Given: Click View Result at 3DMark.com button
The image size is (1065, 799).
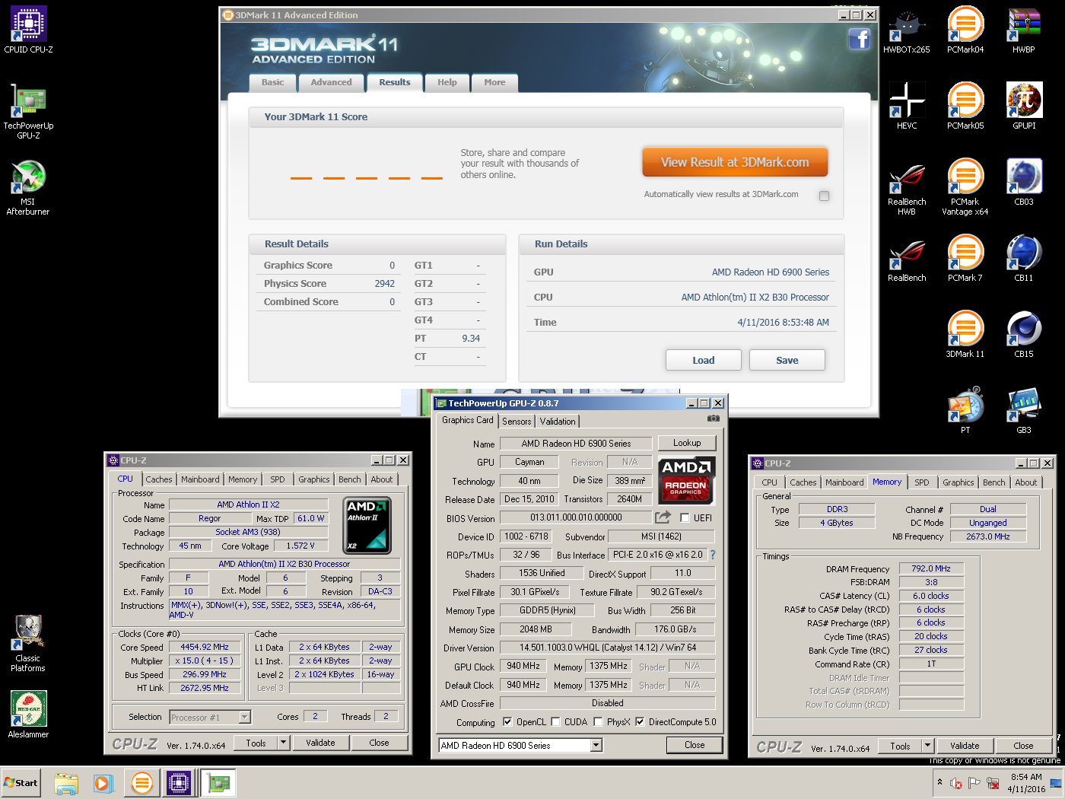Looking at the screenshot, I should 735,162.
